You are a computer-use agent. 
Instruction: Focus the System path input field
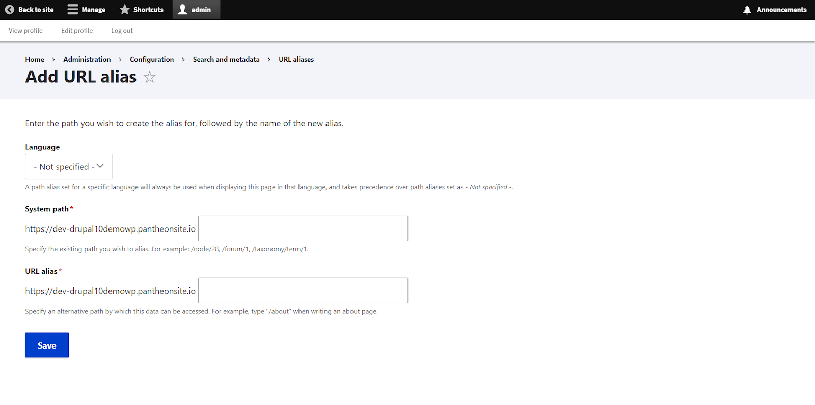(303, 228)
